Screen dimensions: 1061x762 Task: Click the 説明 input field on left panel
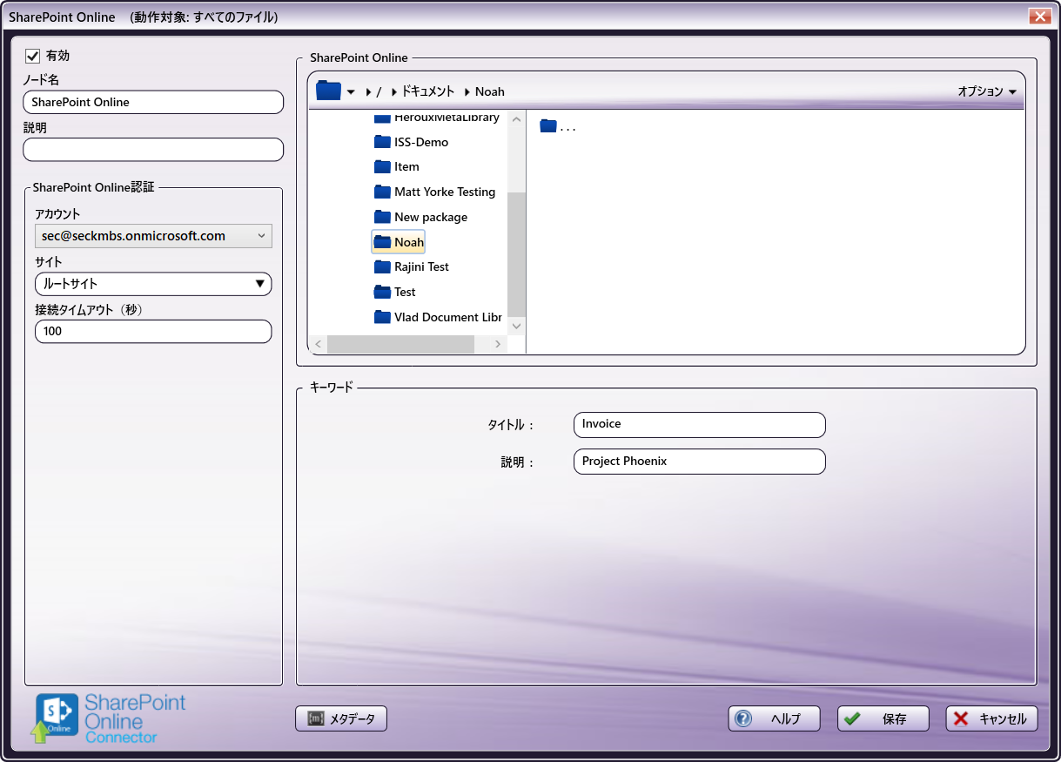(x=153, y=150)
